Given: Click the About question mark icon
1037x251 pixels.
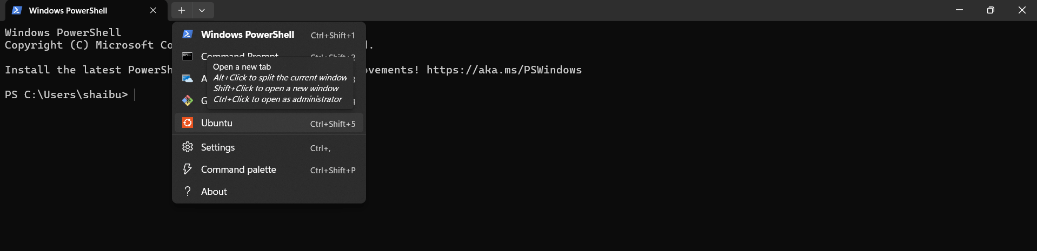Looking at the screenshot, I should pyautogui.click(x=188, y=192).
